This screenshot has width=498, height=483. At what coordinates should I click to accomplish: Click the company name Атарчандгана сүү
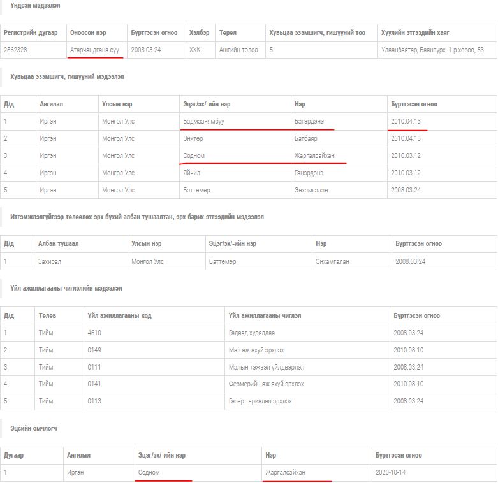click(x=94, y=50)
